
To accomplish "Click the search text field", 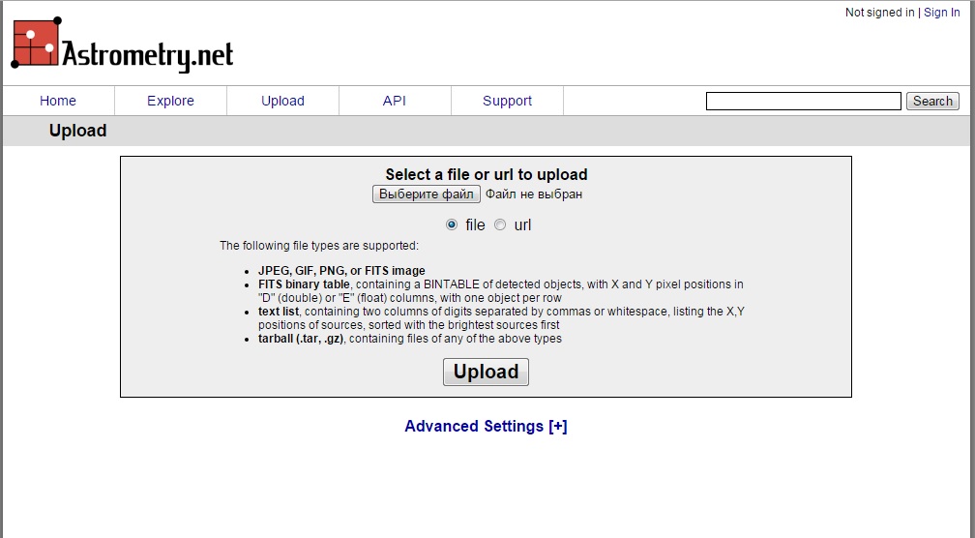I will click(803, 101).
